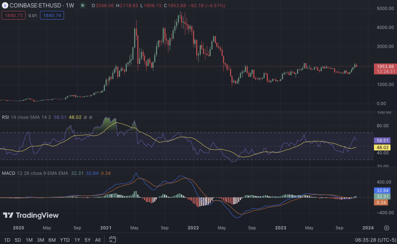397x244 pixels.
Task: Click the close value 1953.88 in header
Action: [x=177, y=6]
